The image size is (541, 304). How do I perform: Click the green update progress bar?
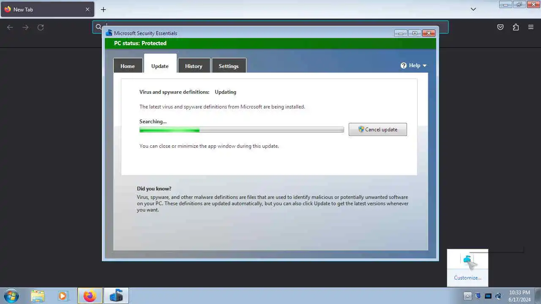tap(242, 130)
